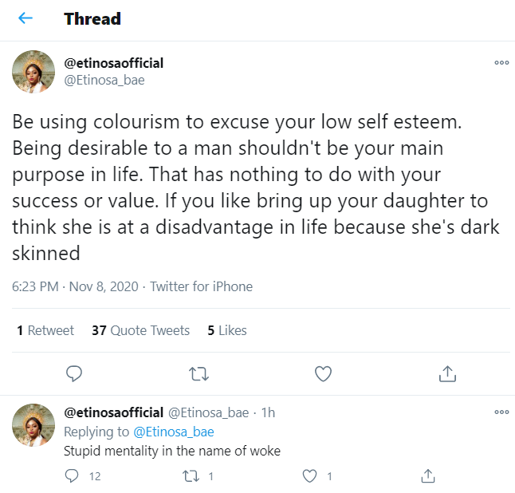Show the 5 Likes list
The width and height of the screenshot is (515, 493).
pos(227,330)
